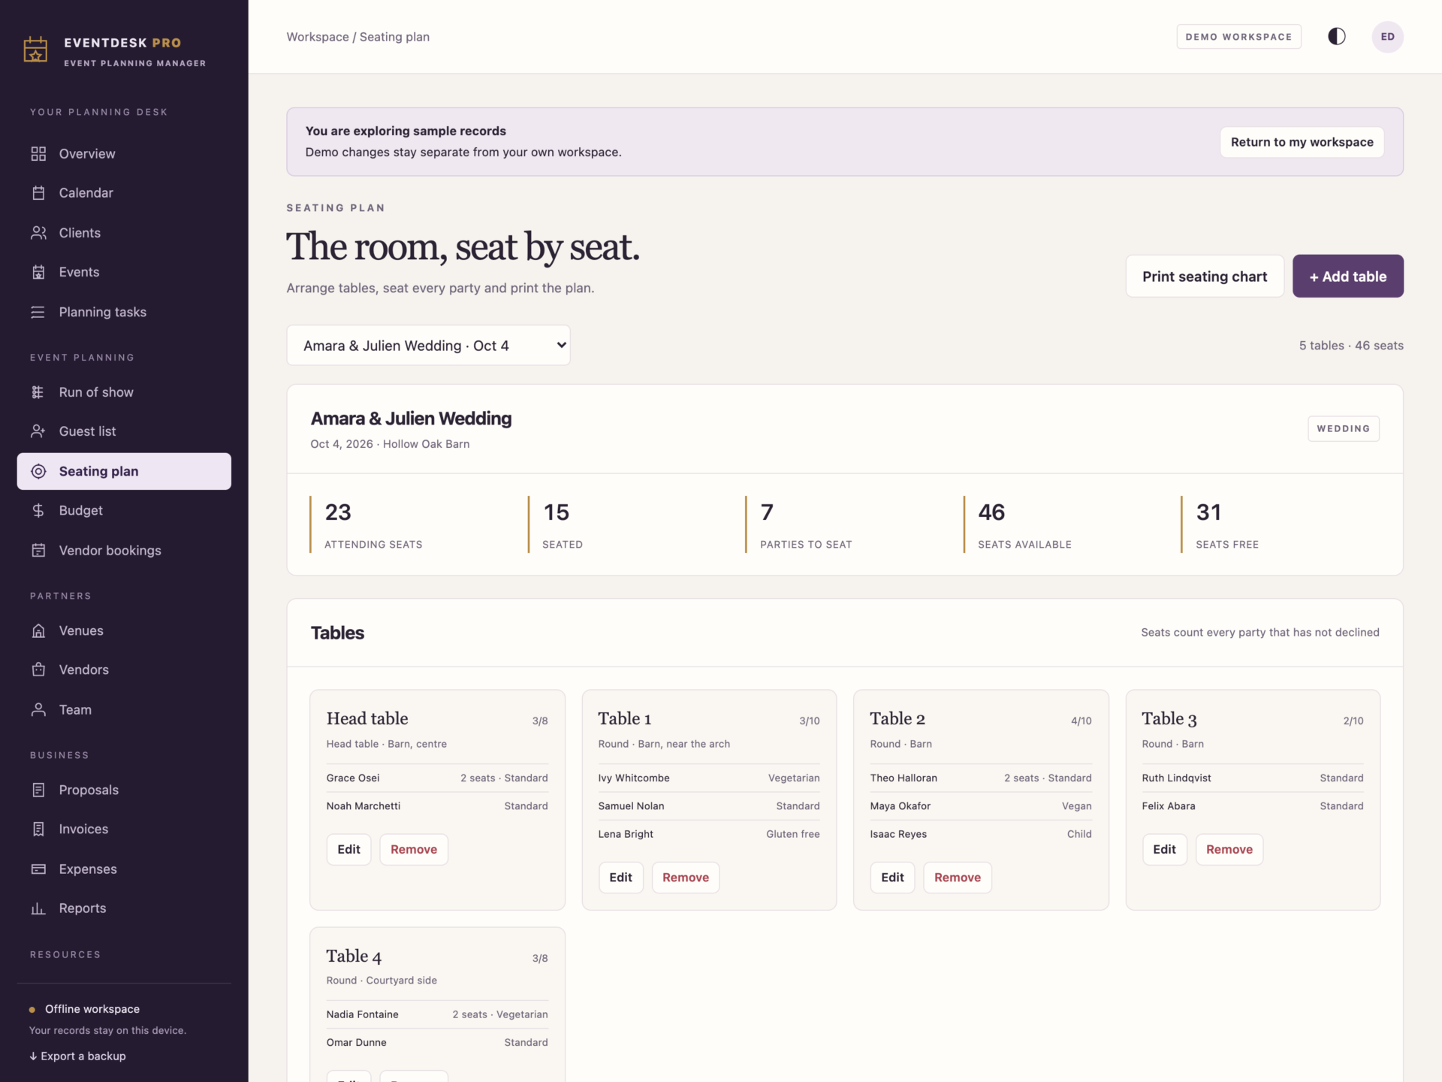The width and height of the screenshot is (1442, 1082).
Task: Click the Reports bar chart icon
Action: click(38, 908)
